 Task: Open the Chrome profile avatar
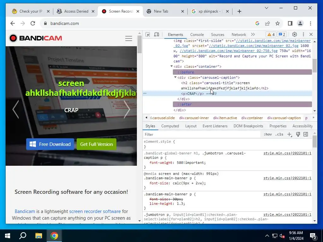[300, 23]
